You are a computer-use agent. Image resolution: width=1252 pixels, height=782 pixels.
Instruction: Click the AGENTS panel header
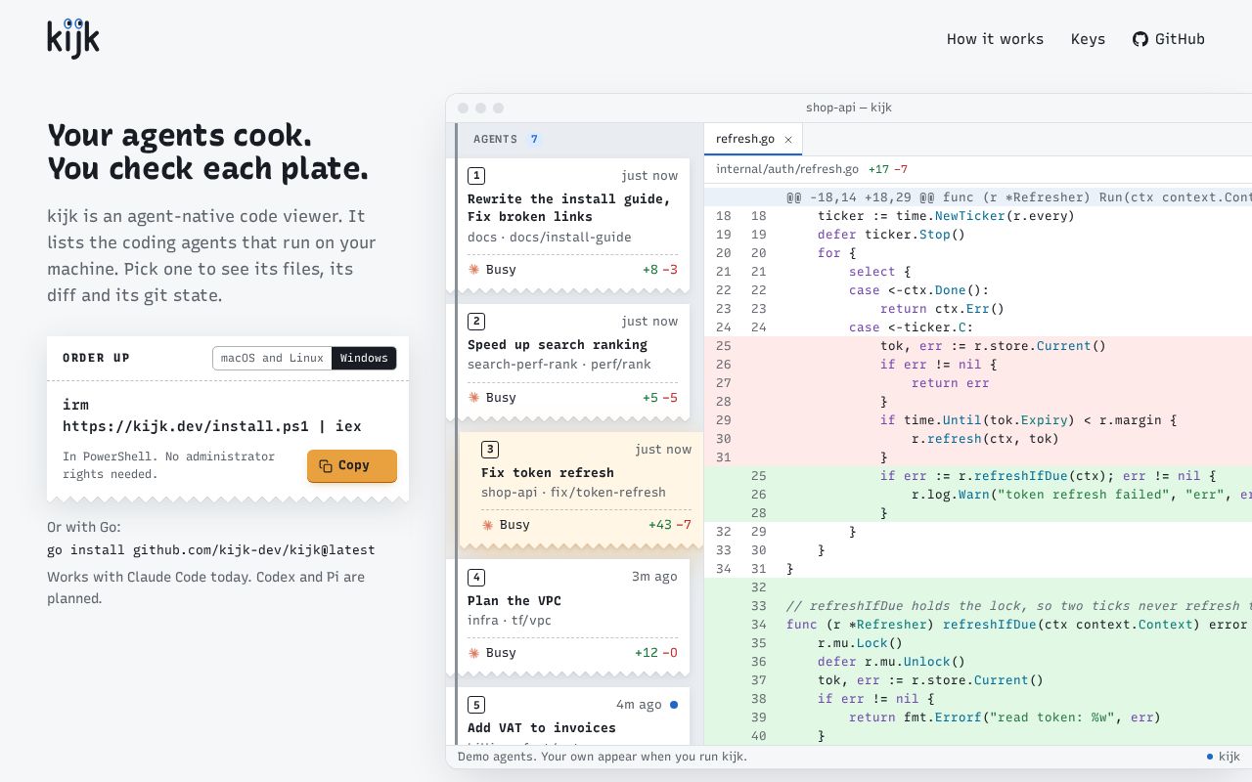[496, 139]
